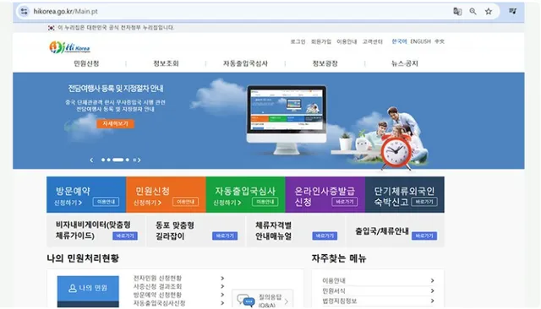Image resolution: width=541 pixels, height=309 pixels.
Task: Click chevron next to 사증신청 결과조회
Action: tap(222, 286)
